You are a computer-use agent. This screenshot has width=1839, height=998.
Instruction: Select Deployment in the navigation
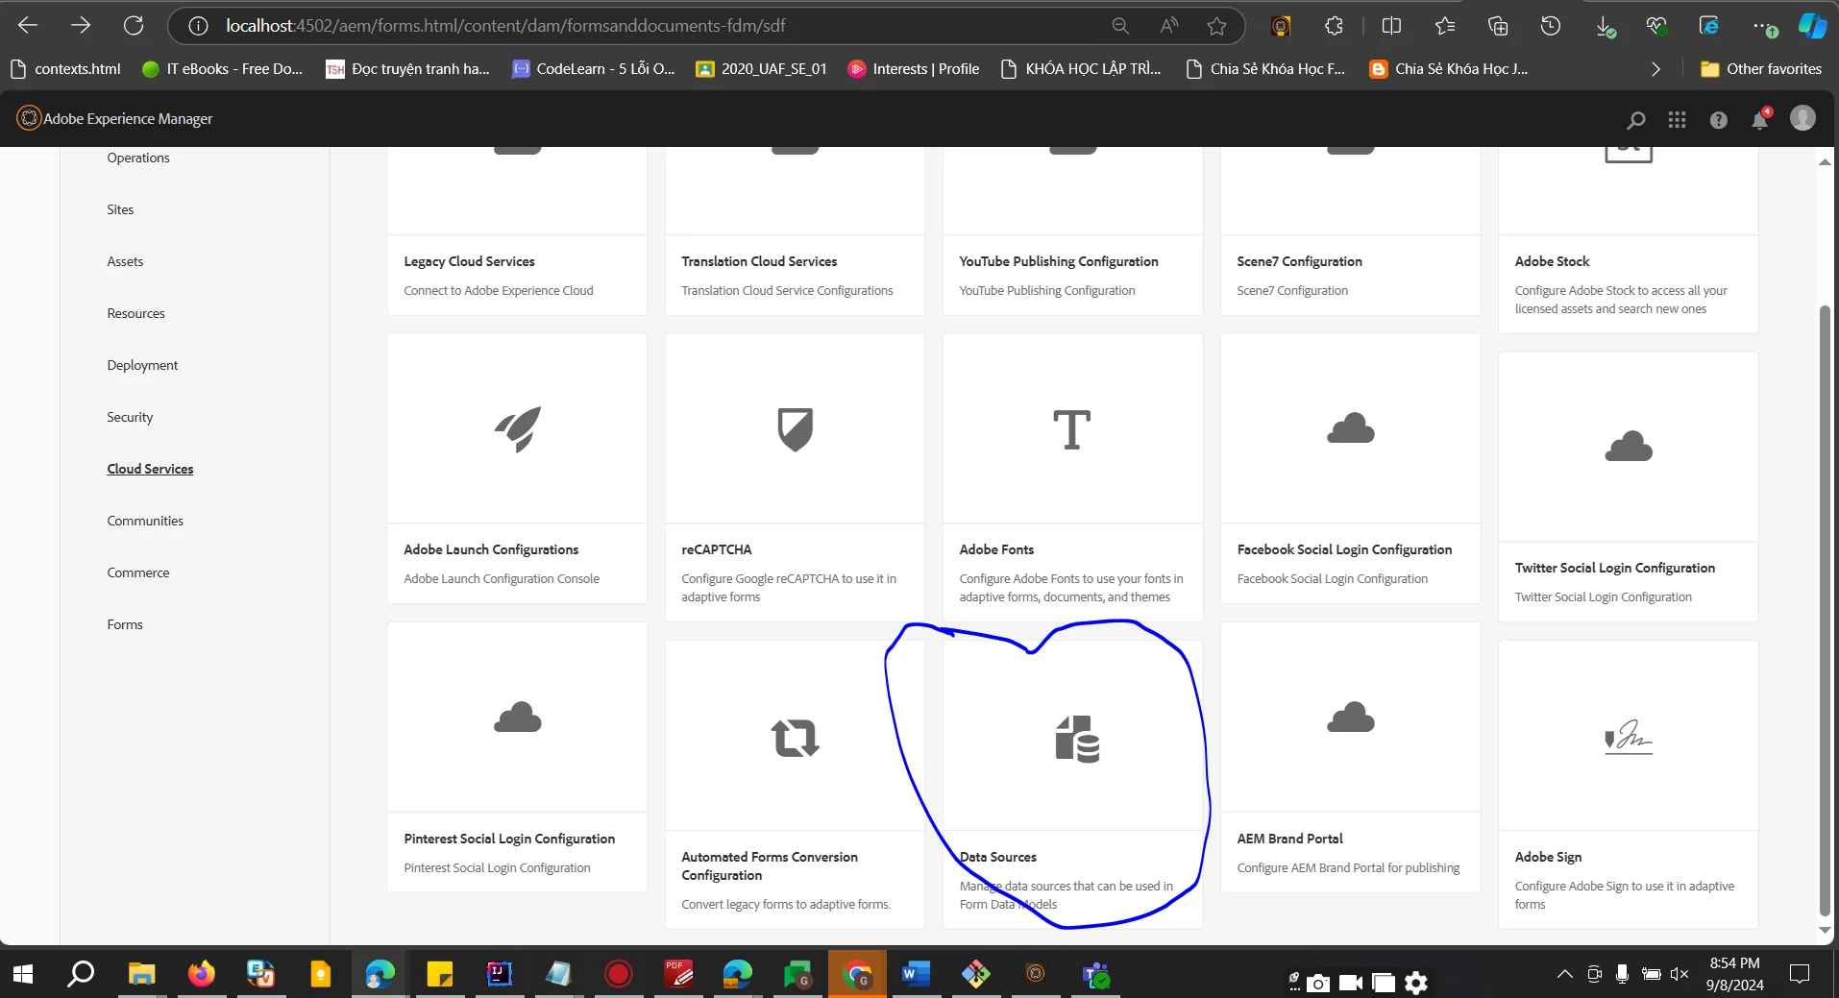142,365
